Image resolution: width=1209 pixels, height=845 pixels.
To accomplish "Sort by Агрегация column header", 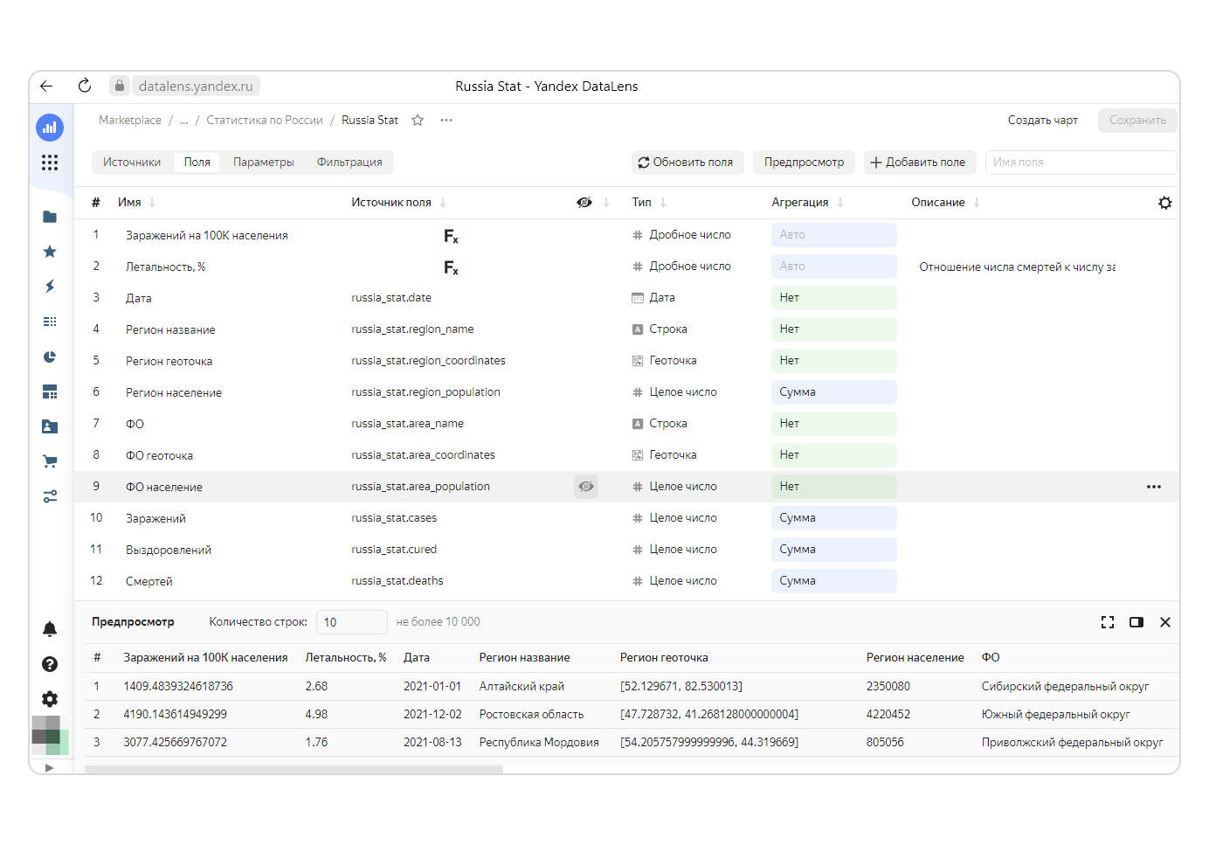I will pos(807,203).
